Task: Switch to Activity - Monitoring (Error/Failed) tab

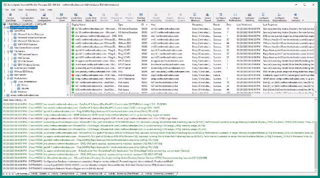Action: point(124,174)
